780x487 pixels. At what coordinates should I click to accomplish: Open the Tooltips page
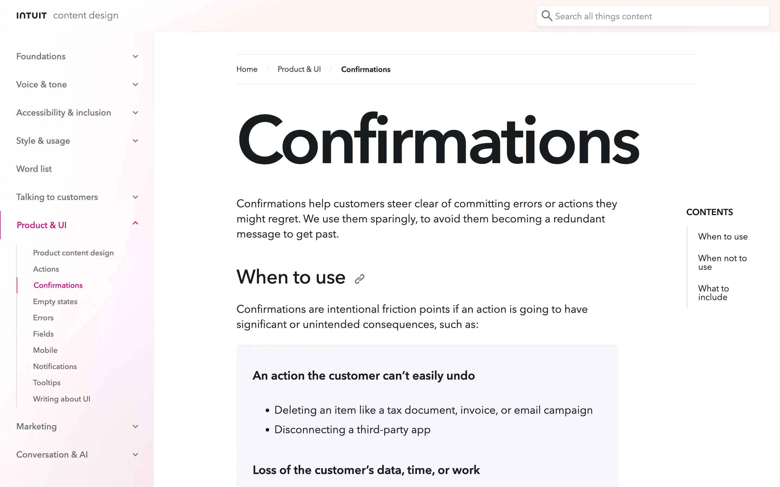46,383
